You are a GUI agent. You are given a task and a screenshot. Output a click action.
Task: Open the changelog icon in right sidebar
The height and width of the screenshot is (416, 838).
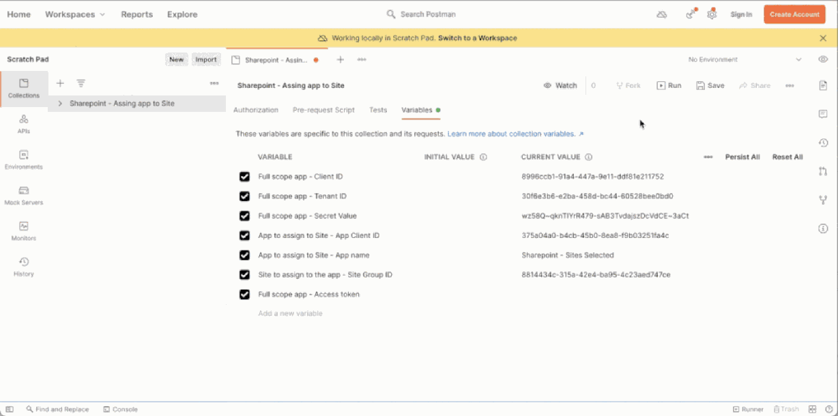[823, 143]
